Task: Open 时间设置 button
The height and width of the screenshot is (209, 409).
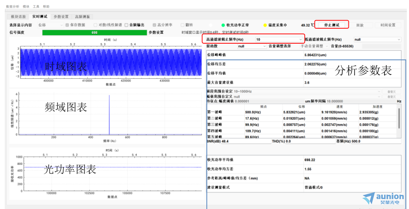Action: pyautogui.click(x=388, y=25)
